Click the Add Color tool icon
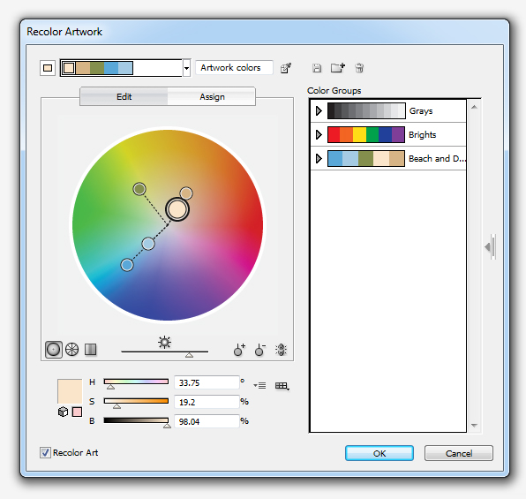Image resolution: width=526 pixels, height=499 pixels. point(239,350)
